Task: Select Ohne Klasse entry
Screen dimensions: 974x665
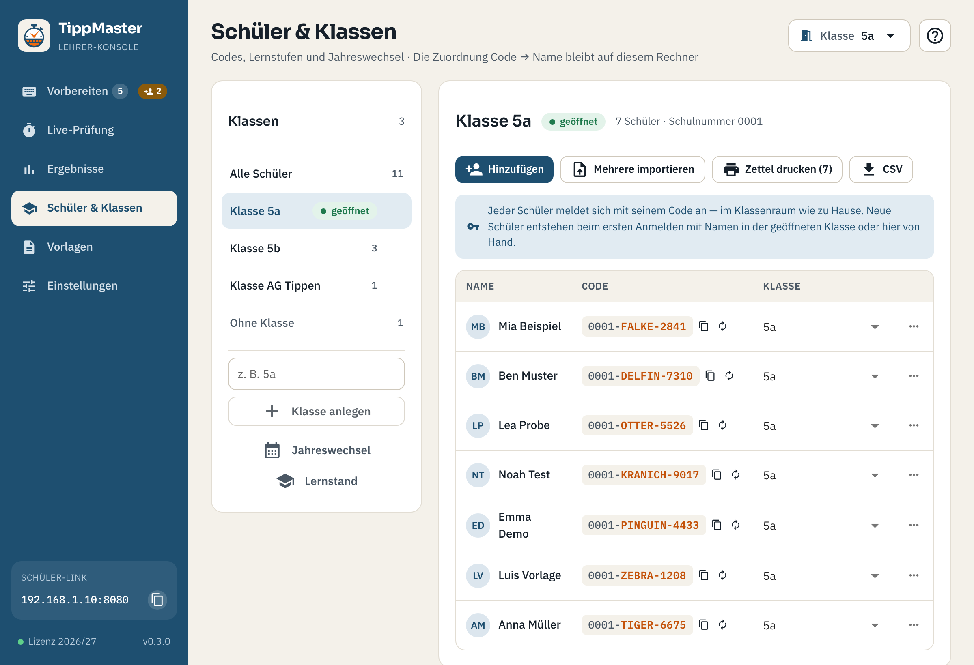Action: pos(317,323)
